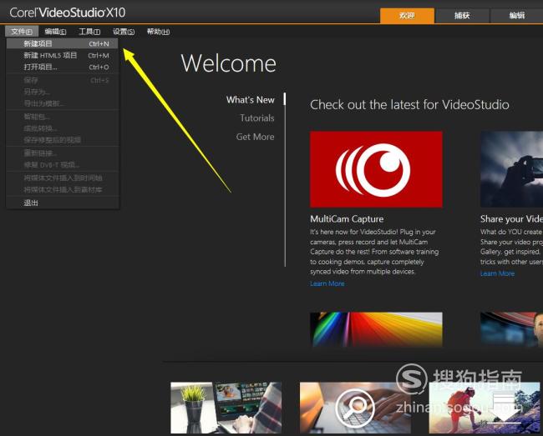
Task: Follow Learn More link under MultiCam Capture
Action: pos(327,283)
